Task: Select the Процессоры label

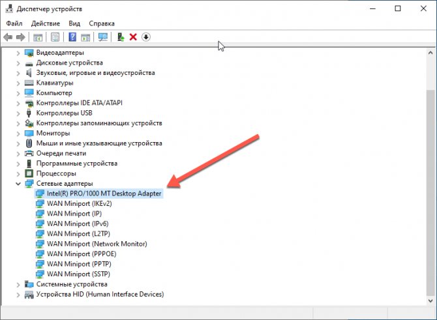Action: pos(56,173)
